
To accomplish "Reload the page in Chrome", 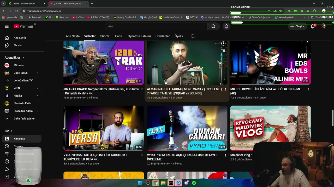I will pyautogui.click(x=16, y=11).
